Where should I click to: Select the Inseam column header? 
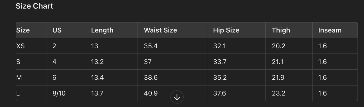330,30
